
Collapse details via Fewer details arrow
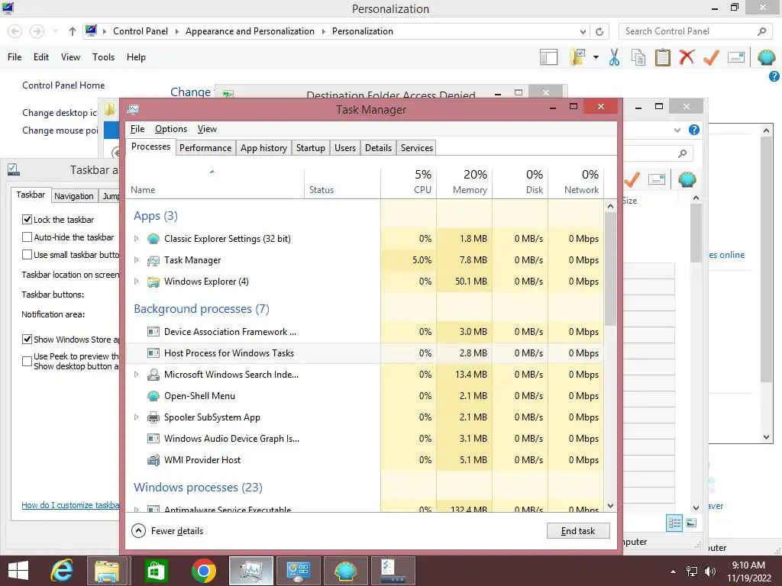[139, 531]
